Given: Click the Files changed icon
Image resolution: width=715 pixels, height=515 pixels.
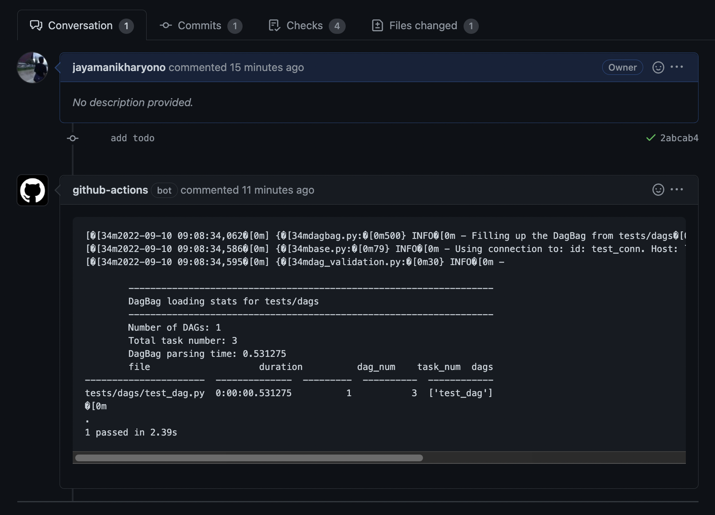Looking at the screenshot, I should pos(377,25).
